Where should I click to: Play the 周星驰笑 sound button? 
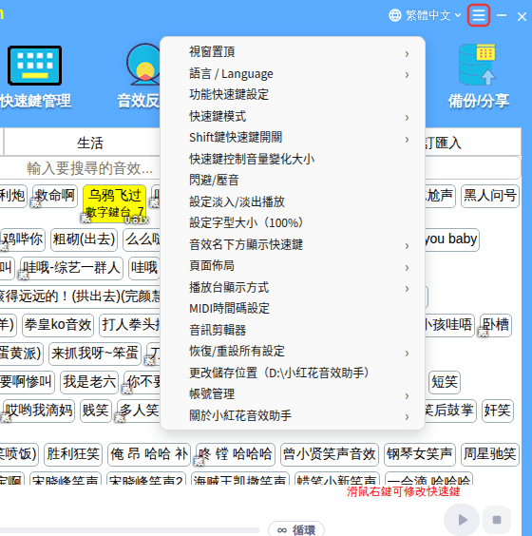pos(489,454)
